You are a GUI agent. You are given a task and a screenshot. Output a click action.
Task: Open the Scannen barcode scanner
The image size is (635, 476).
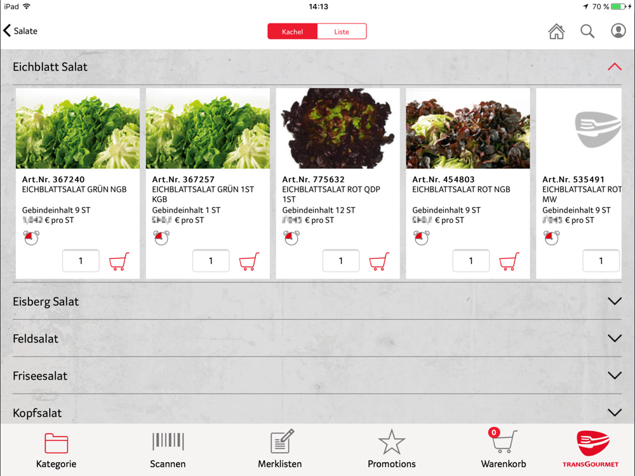pos(168,449)
